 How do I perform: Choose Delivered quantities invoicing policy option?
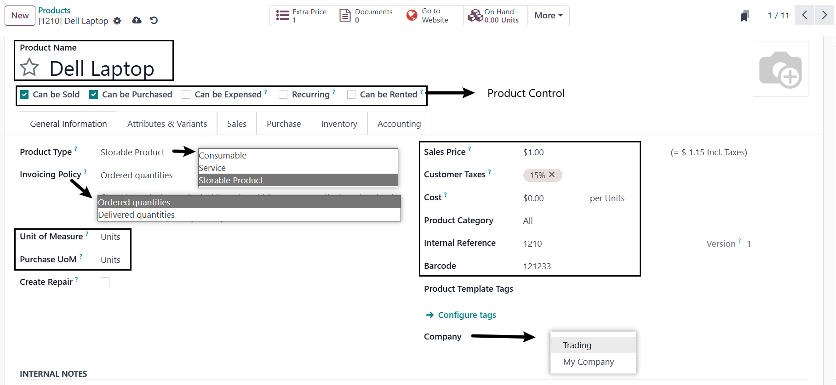tap(137, 215)
